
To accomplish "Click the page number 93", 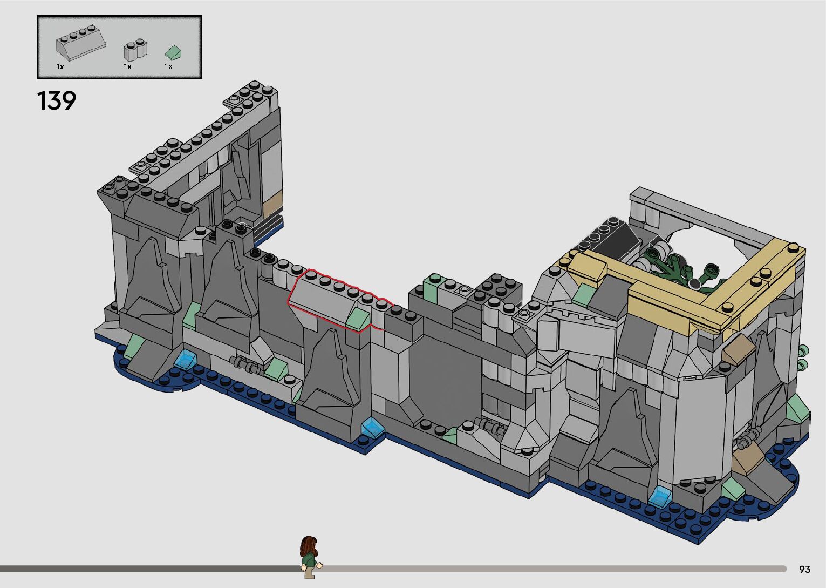I will (x=804, y=569).
